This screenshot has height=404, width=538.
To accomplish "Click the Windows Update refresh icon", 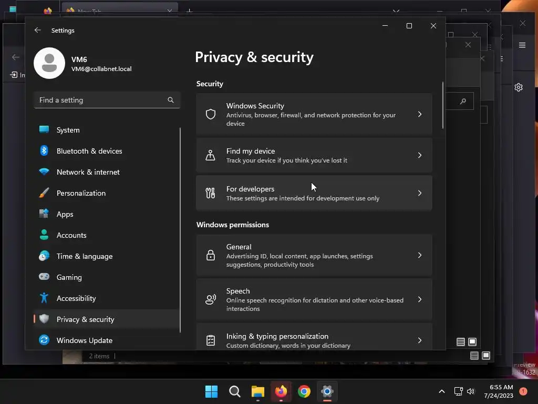I will [x=44, y=340].
